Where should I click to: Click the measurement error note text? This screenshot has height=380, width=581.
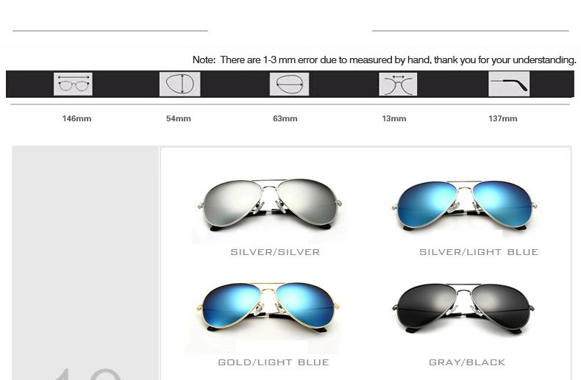click(384, 60)
